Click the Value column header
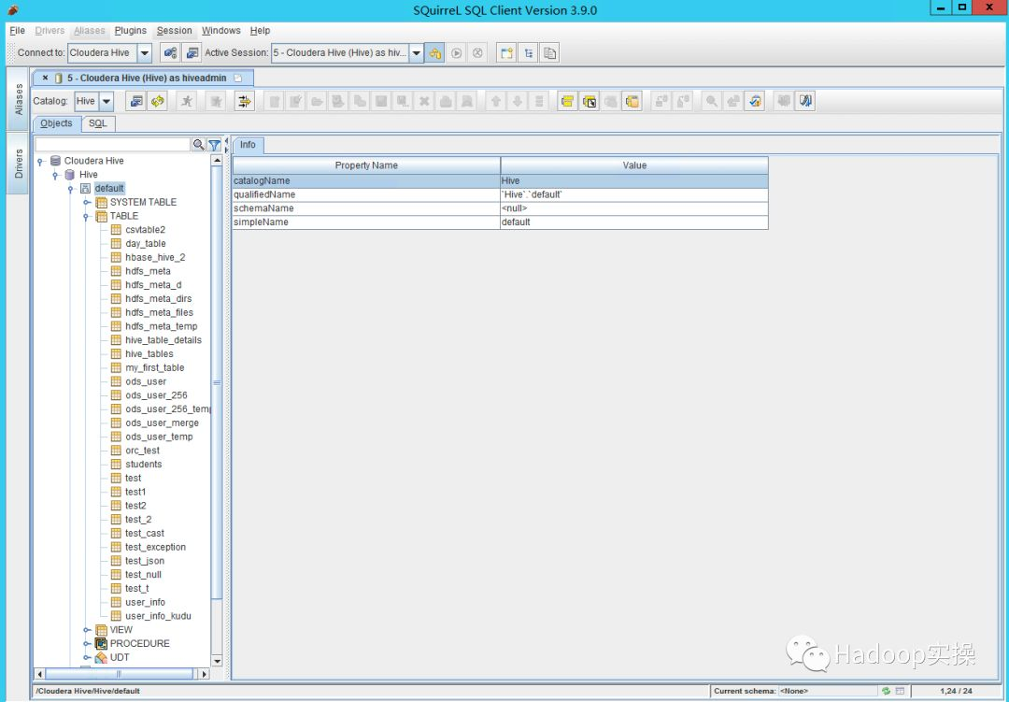1009x702 pixels. pos(634,165)
